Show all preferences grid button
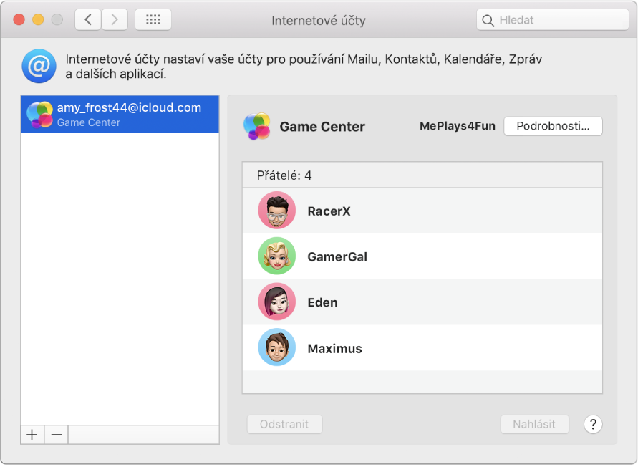This screenshot has width=638, height=467. click(x=153, y=19)
